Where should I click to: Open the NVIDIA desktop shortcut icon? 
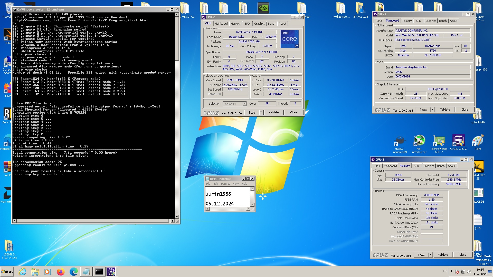263,8
